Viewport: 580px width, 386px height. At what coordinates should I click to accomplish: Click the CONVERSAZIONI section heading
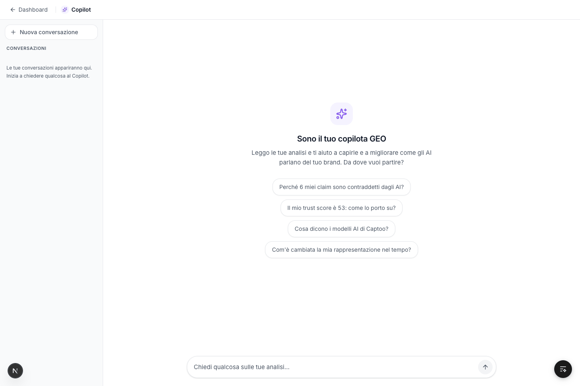27,48
